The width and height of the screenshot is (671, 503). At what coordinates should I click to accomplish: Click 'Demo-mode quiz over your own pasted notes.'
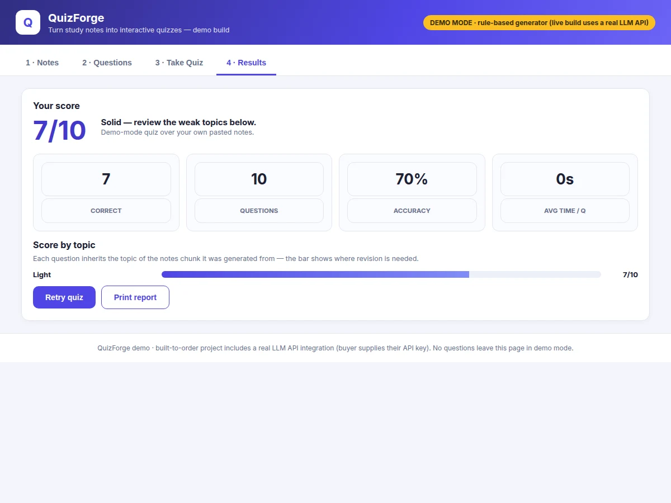177,132
